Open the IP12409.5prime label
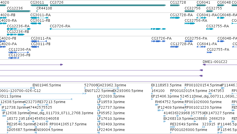This screenshot has height=134, width=237. (171, 108)
